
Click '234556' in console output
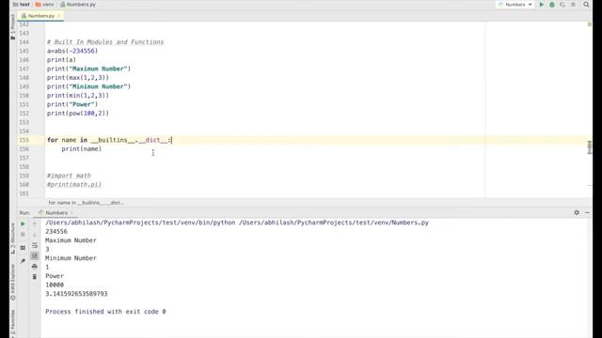tap(56, 232)
